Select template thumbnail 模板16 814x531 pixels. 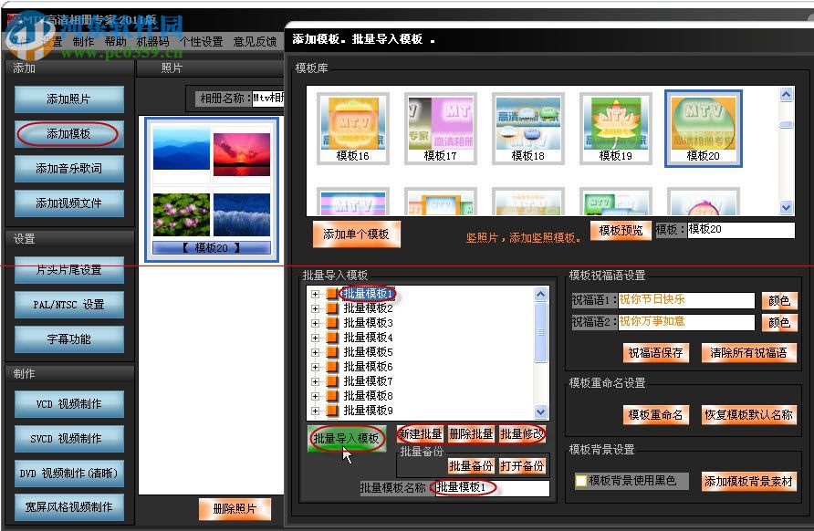click(x=353, y=129)
